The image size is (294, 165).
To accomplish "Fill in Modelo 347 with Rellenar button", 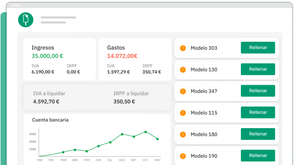I will pyautogui.click(x=258, y=91).
